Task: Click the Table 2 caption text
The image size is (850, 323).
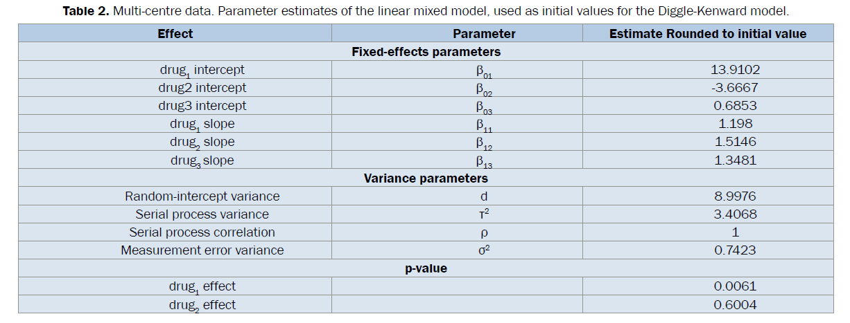Action: coord(426,11)
